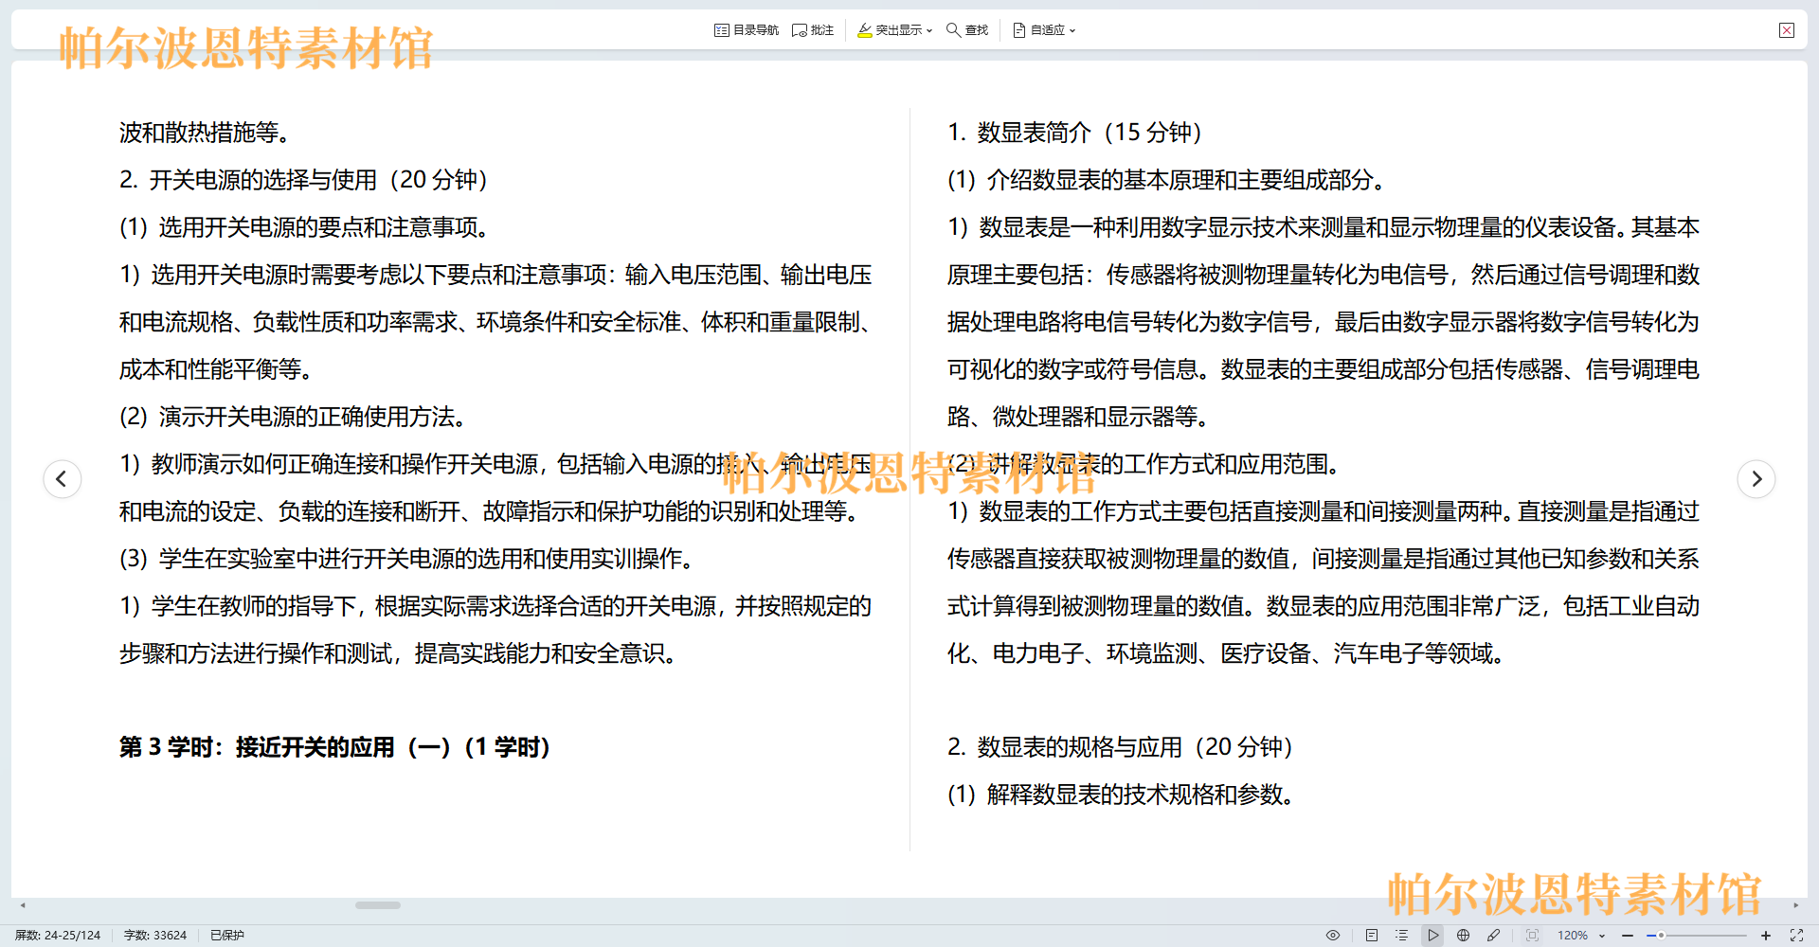Select the reading mode play icon
The width and height of the screenshot is (1819, 947).
(1432, 935)
